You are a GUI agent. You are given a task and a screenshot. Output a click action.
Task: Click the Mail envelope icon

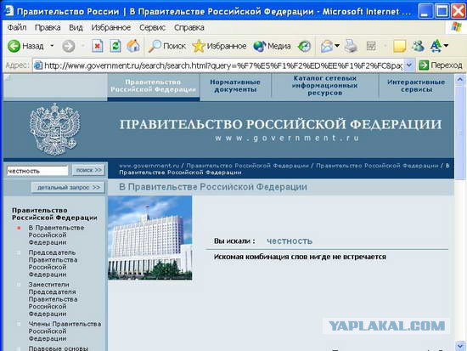click(326, 46)
